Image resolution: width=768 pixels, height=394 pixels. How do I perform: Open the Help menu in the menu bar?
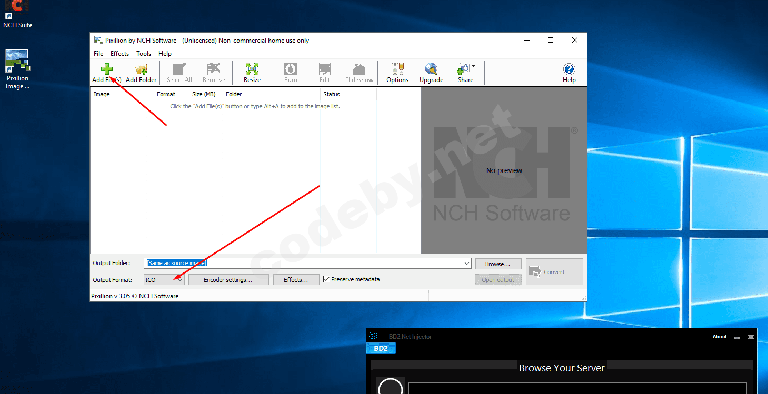165,54
